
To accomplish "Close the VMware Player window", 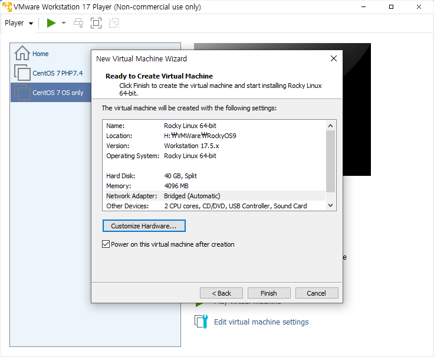I will tap(419, 6).
